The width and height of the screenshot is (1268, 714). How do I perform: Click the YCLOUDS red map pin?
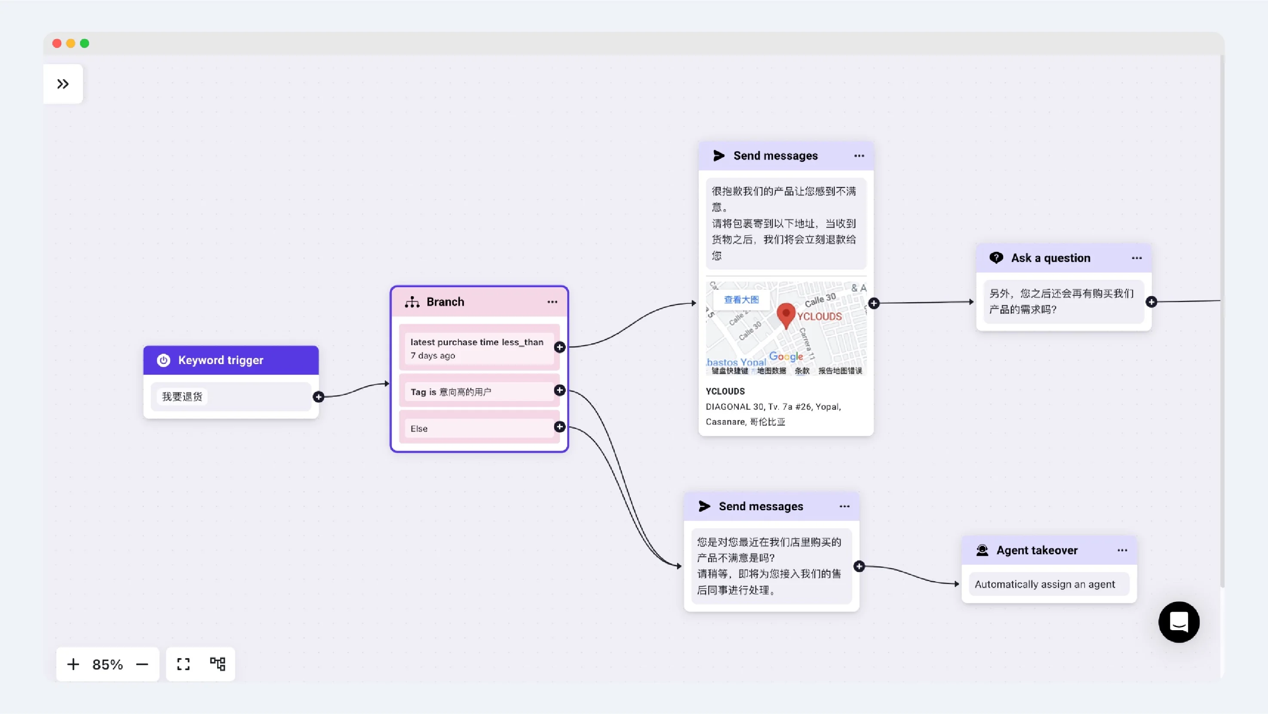coord(786,316)
